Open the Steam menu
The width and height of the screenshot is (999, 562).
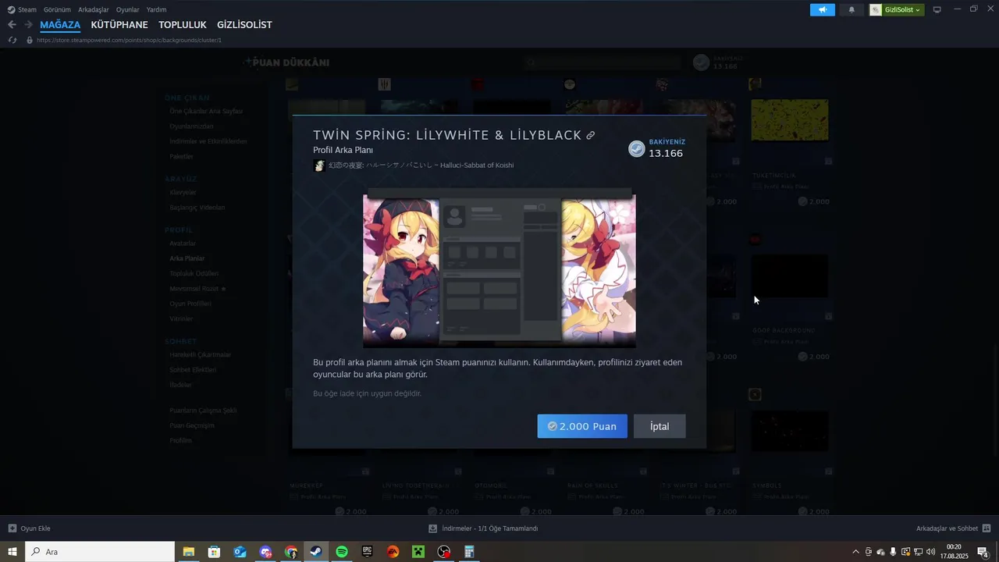tap(22, 9)
